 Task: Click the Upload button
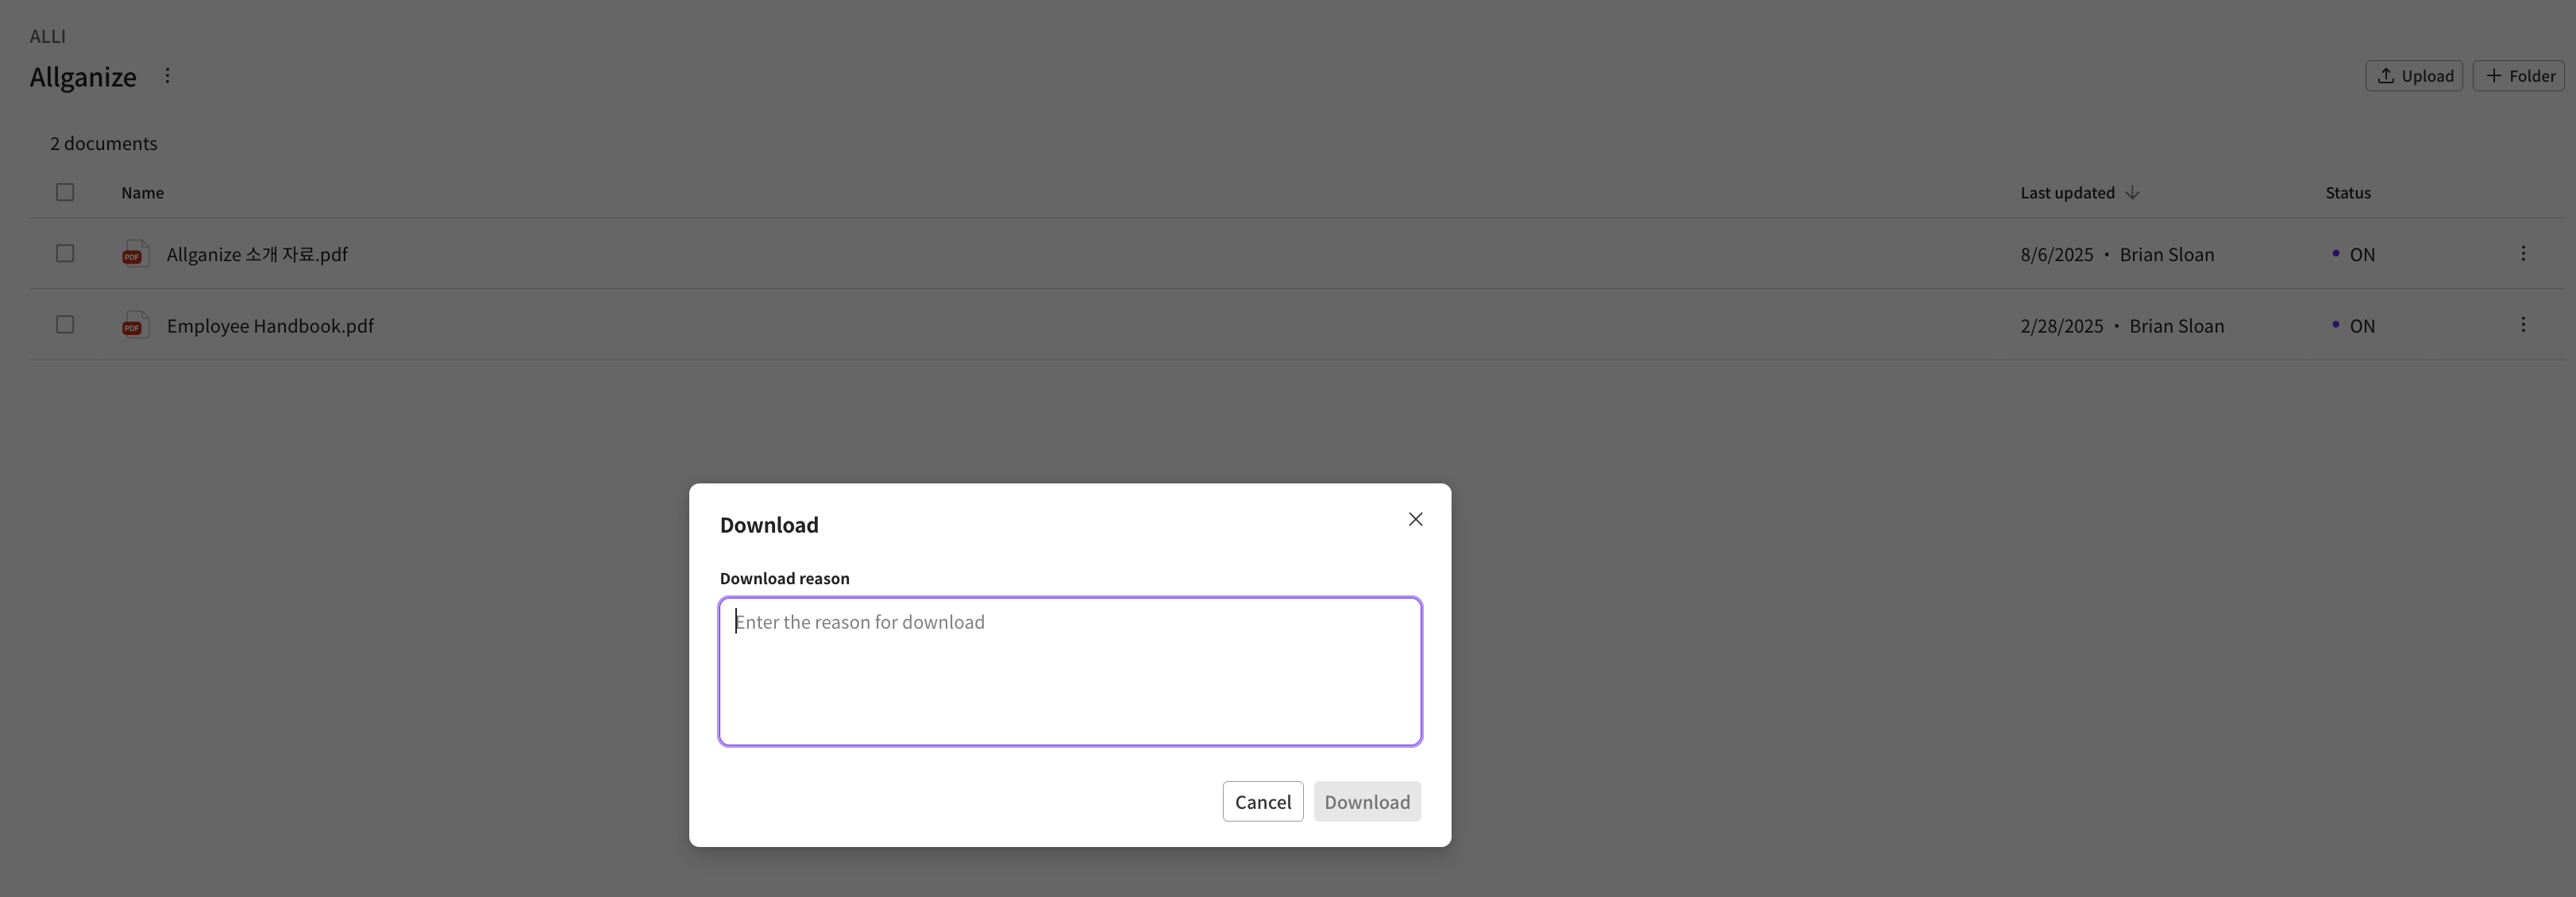click(2413, 76)
